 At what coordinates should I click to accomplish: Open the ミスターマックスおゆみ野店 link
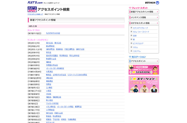pyautogui.click(x=77, y=75)
